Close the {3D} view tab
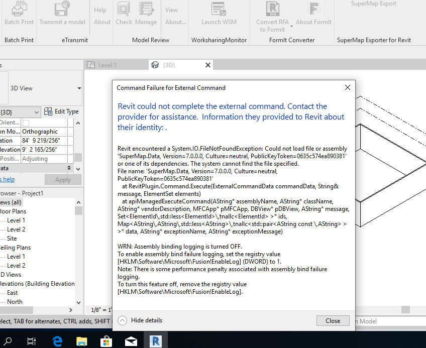 coord(208,65)
